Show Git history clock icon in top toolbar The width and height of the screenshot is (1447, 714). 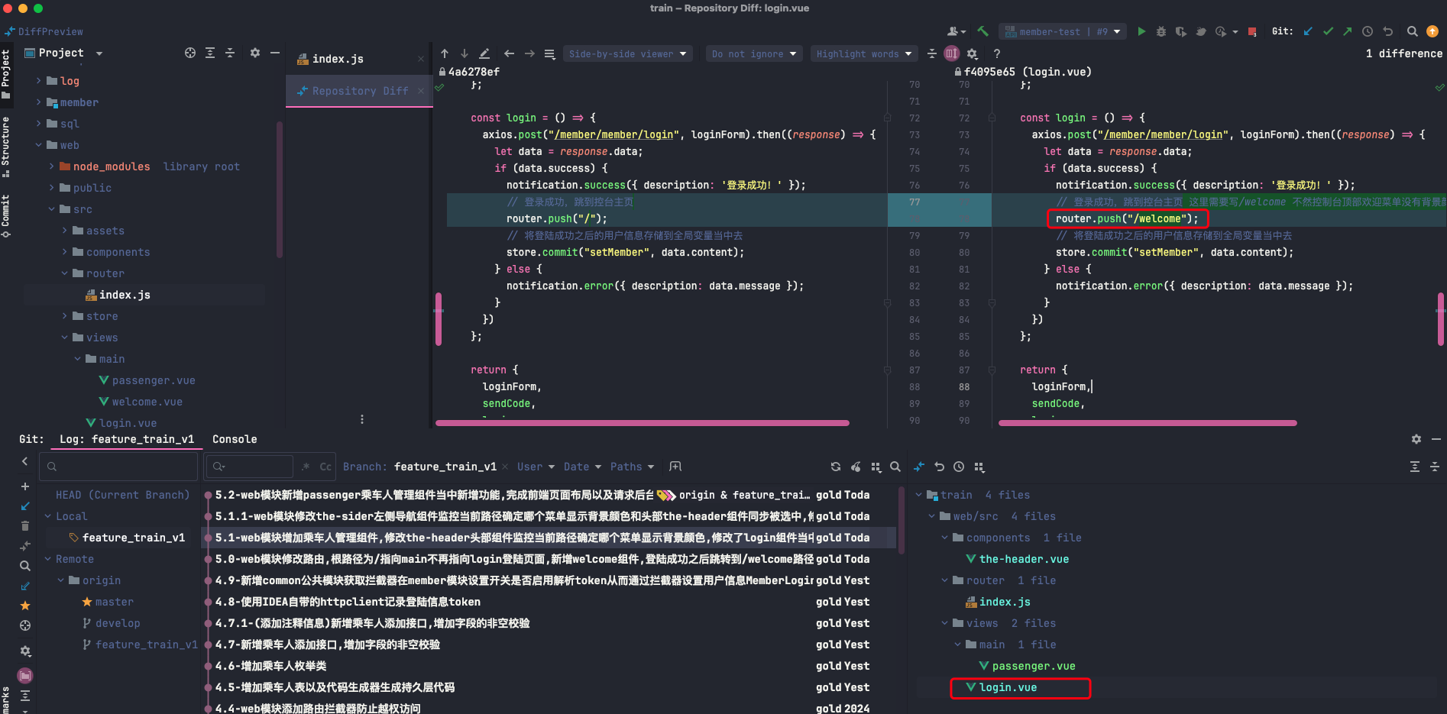[x=1368, y=31]
